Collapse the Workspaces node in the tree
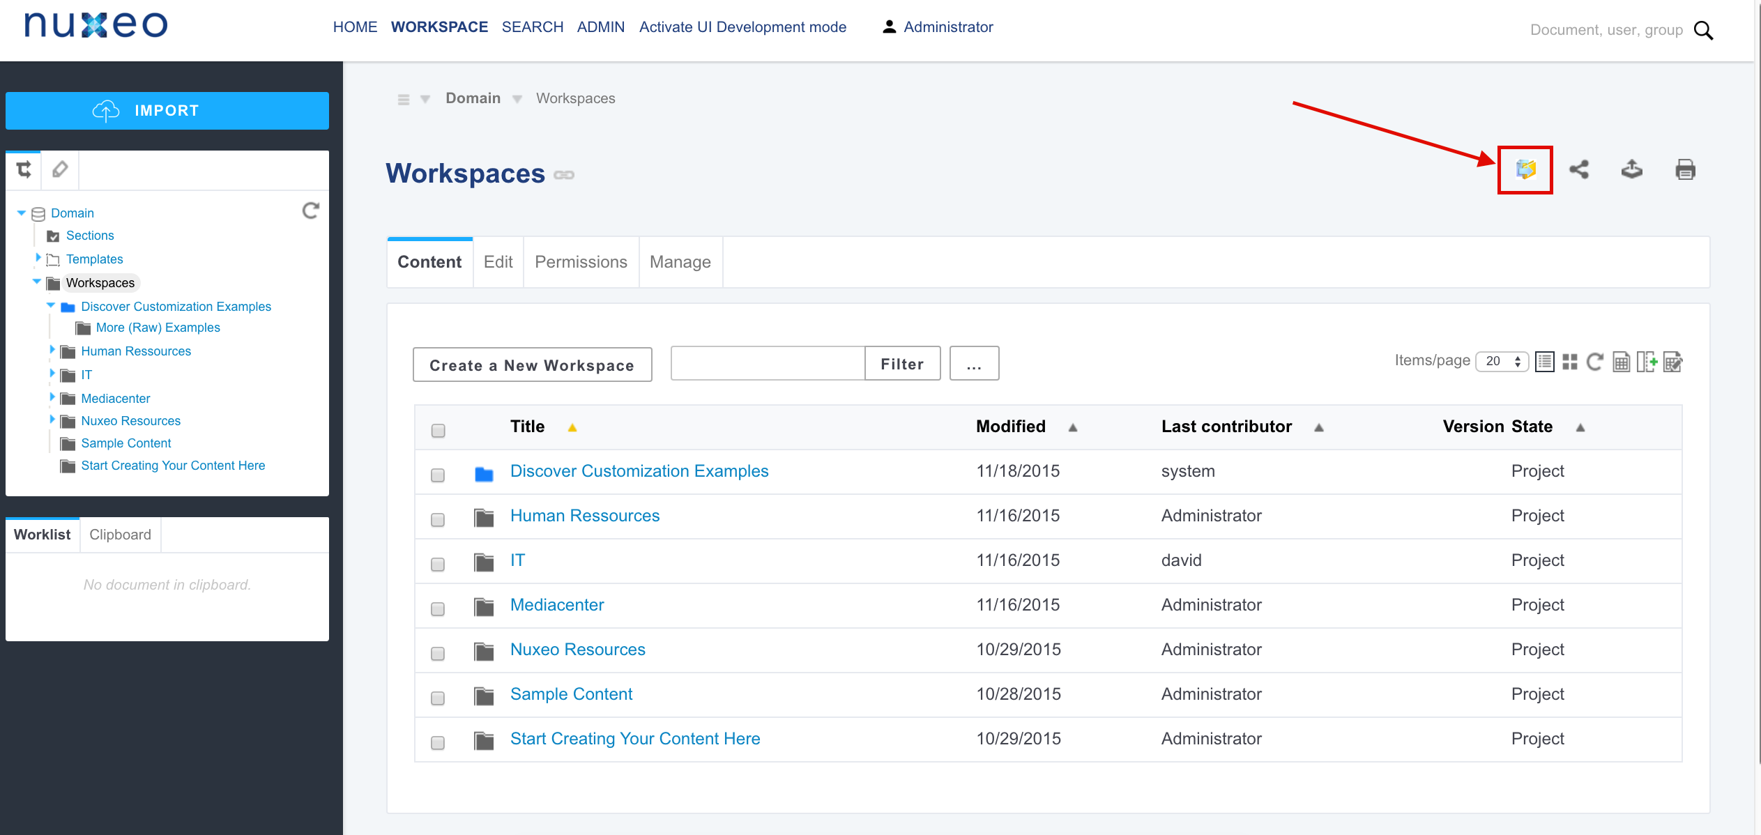The width and height of the screenshot is (1761, 835). click(36, 282)
